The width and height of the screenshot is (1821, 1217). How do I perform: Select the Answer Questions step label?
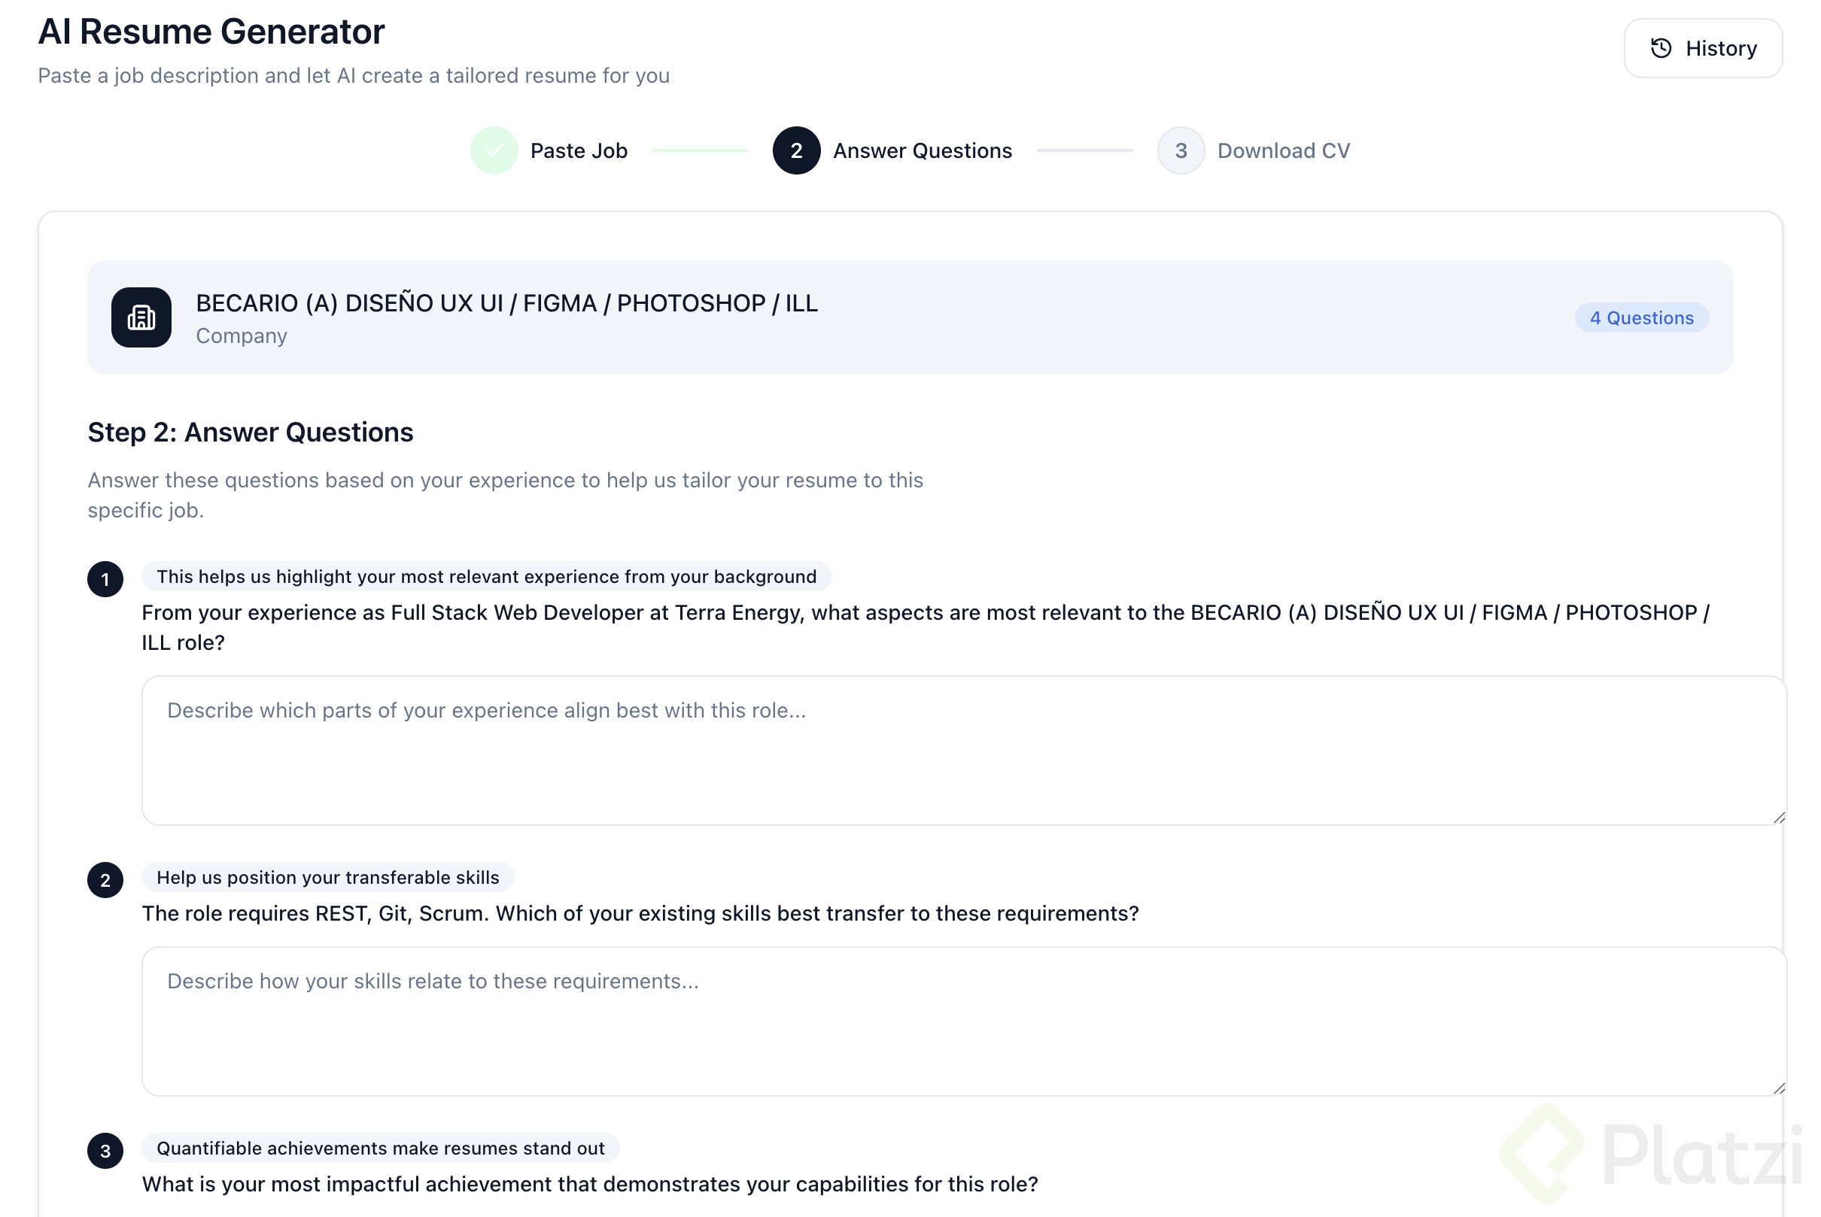(922, 150)
